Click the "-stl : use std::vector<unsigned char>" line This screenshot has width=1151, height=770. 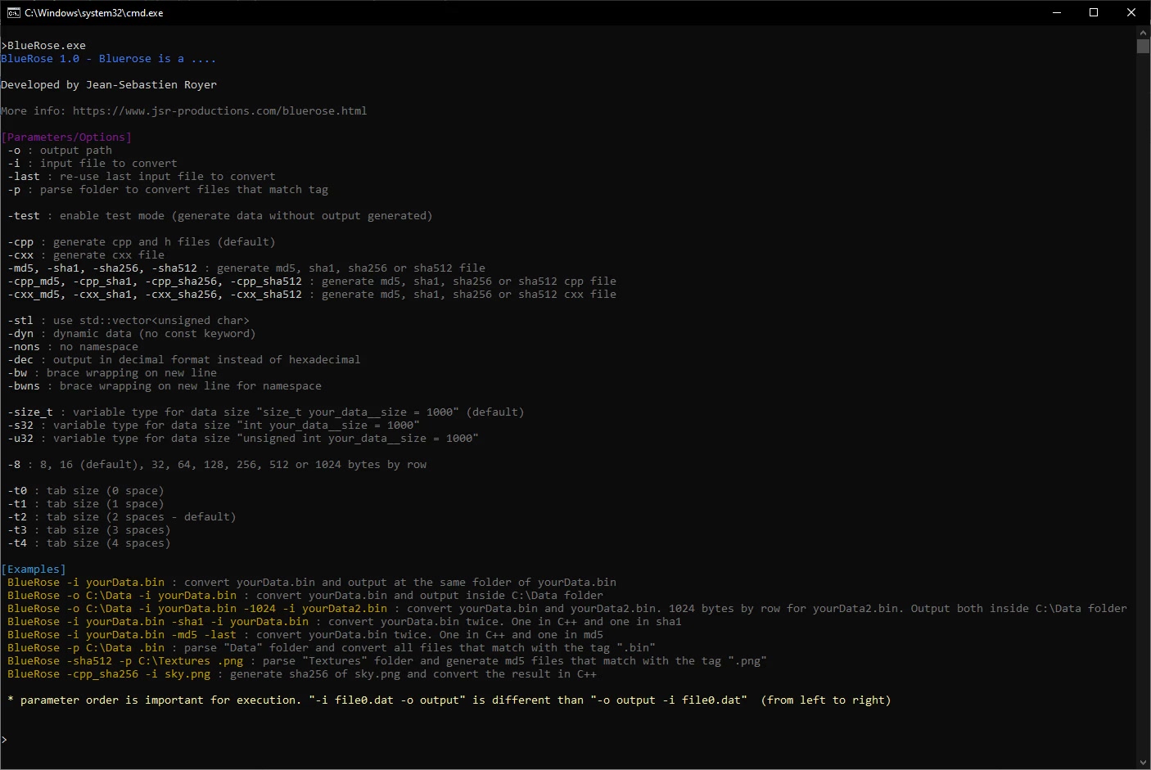[129, 320]
